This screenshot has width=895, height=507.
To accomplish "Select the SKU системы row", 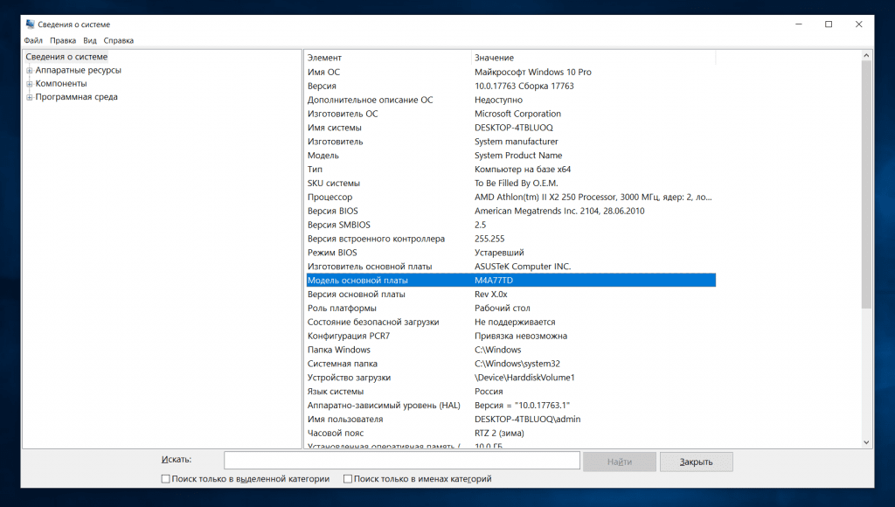I will [510, 184].
